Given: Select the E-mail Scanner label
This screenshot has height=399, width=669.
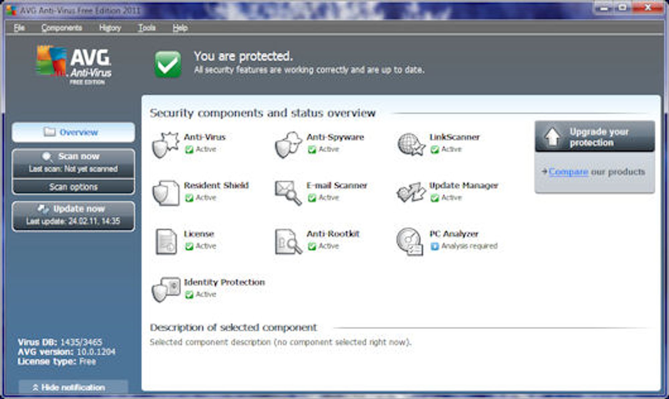Looking at the screenshot, I should (x=337, y=185).
